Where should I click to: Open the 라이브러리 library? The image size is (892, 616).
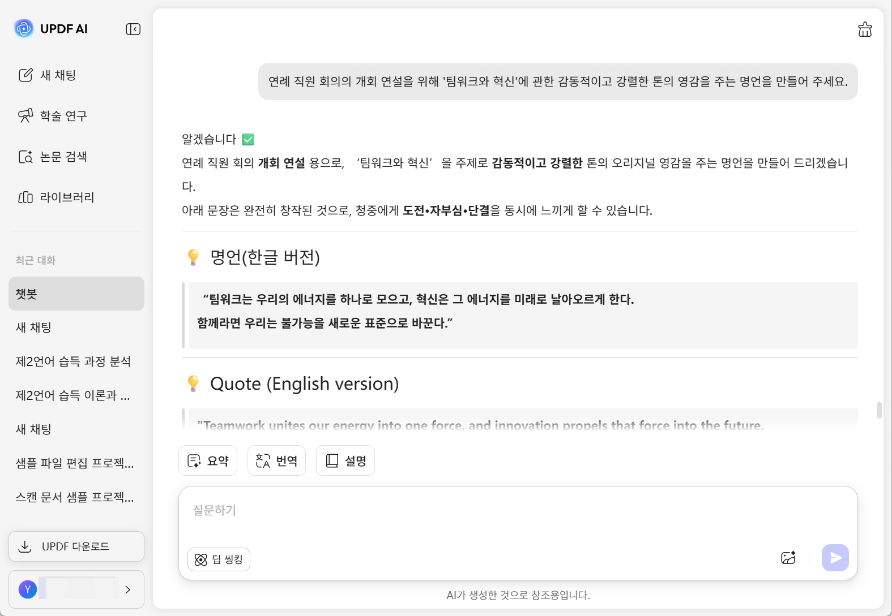(56, 197)
